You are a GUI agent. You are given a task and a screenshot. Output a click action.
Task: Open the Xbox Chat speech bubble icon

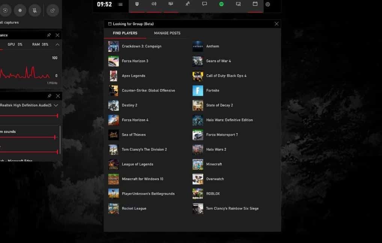204,4
